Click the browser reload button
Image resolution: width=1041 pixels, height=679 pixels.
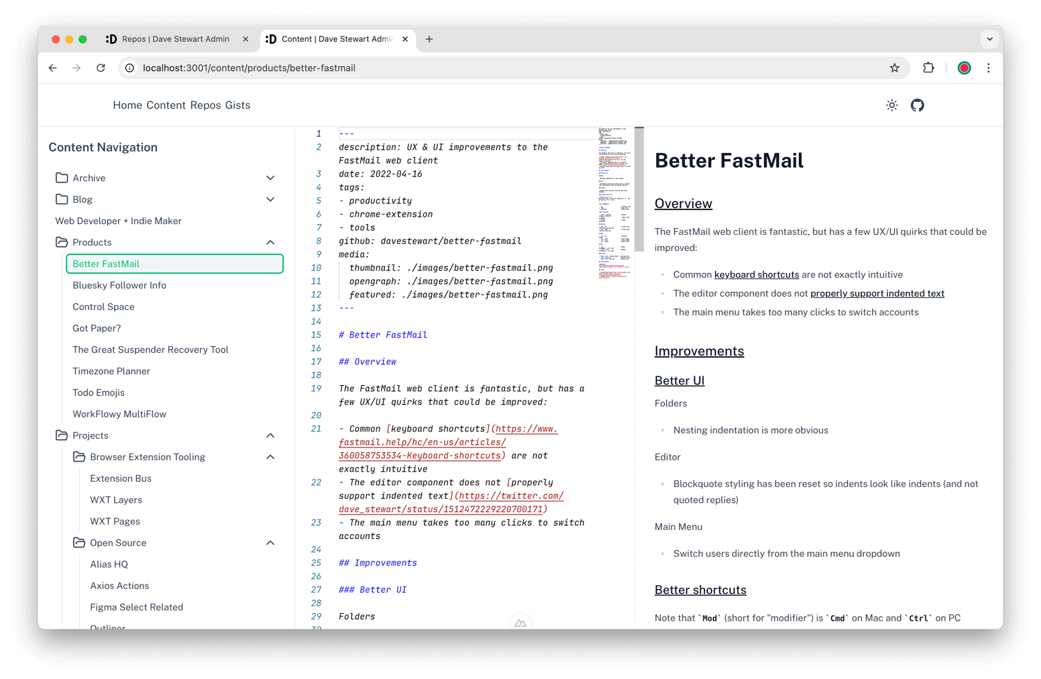(101, 68)
